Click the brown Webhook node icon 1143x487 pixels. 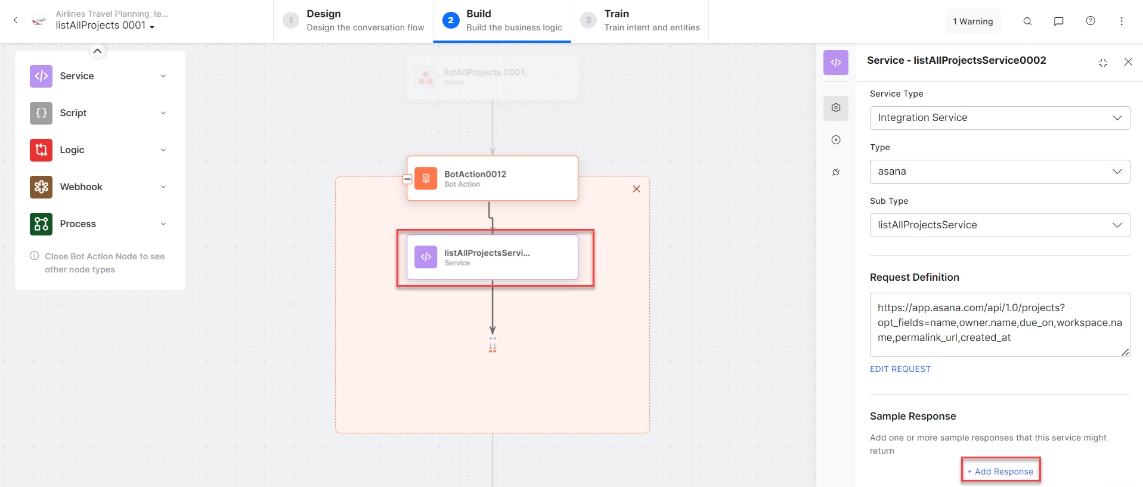pos(41,187)
